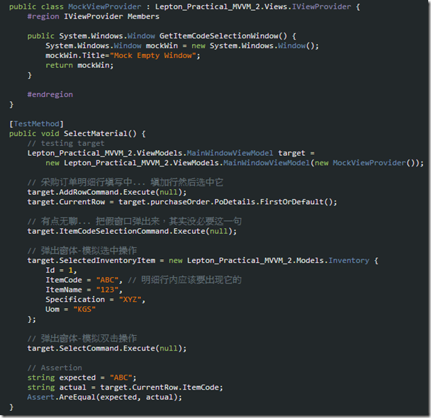This screenshot has width=431, height=418.
Task: Click the MockViewProvider class name in declaration
Action: click(x=104, y=6)
